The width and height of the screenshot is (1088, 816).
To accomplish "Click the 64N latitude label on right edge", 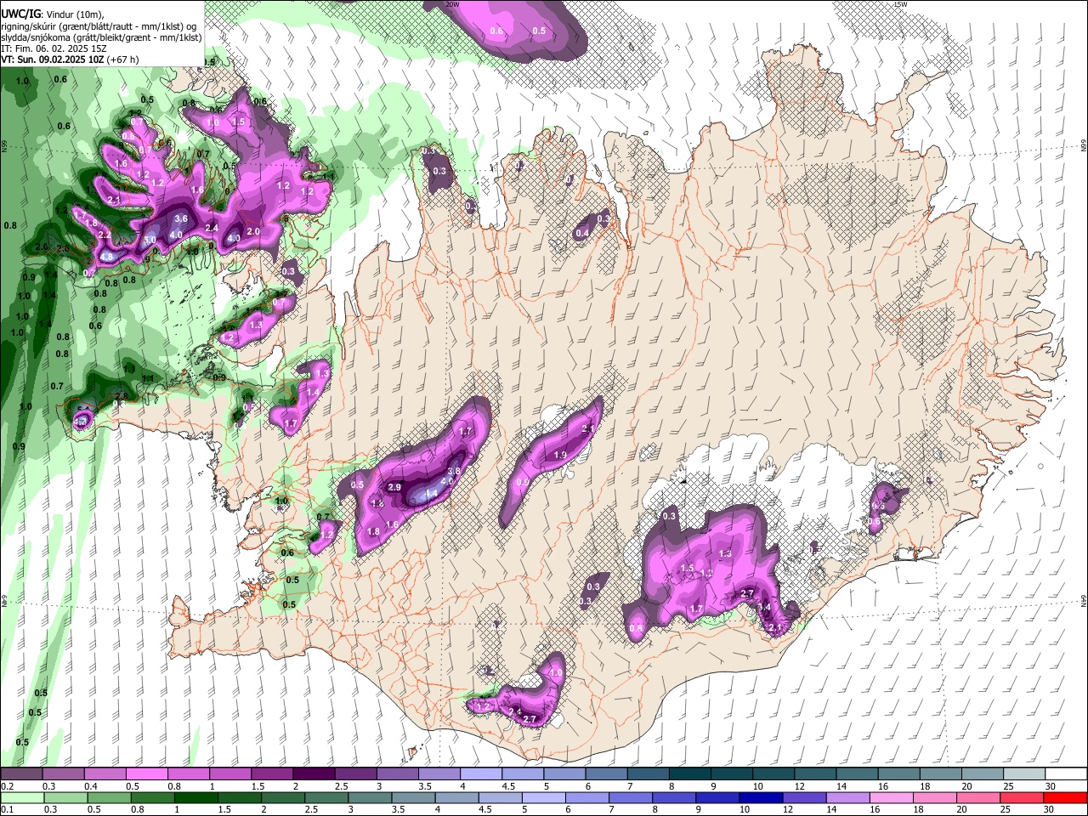I will tap(1084, 600).
